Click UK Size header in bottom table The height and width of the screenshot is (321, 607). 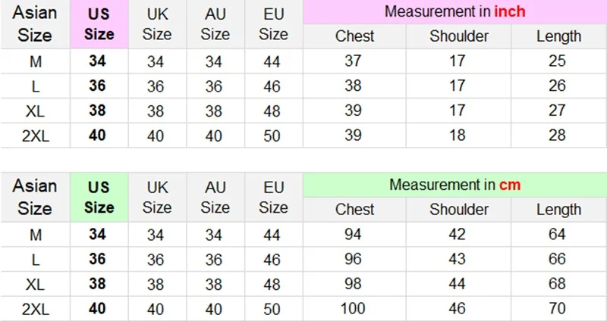[157, 198]
